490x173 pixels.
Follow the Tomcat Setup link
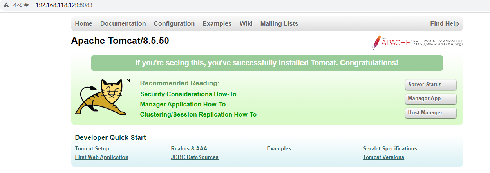92,149
